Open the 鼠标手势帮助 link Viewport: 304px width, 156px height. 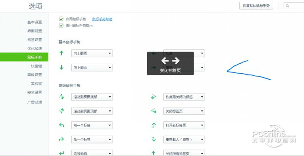[102, 19]
